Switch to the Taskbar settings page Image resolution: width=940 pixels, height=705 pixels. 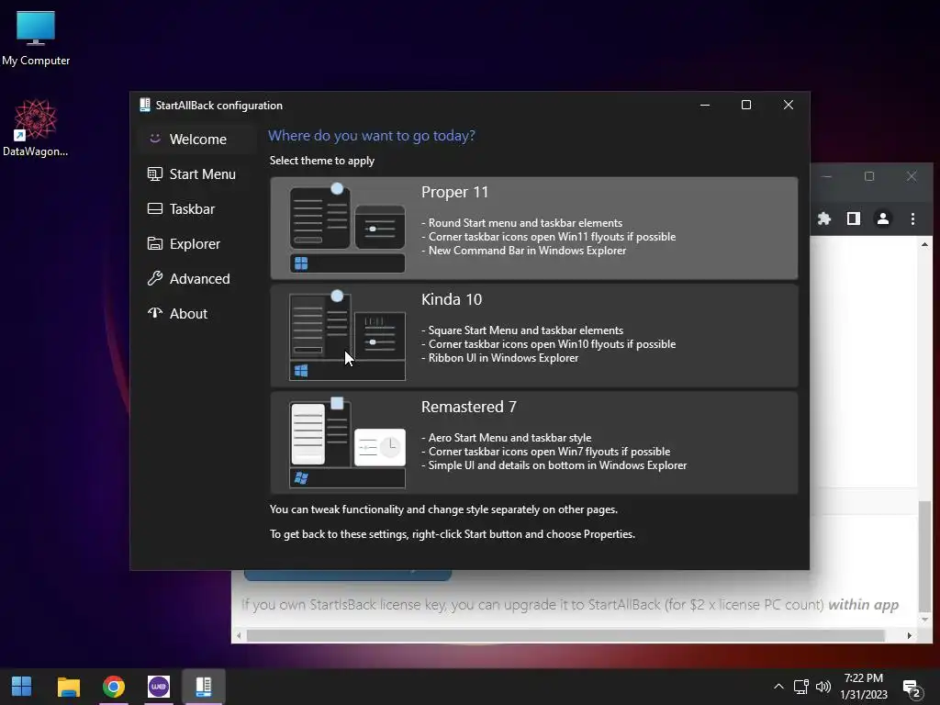pyautogui.click(x=196, y=208)
